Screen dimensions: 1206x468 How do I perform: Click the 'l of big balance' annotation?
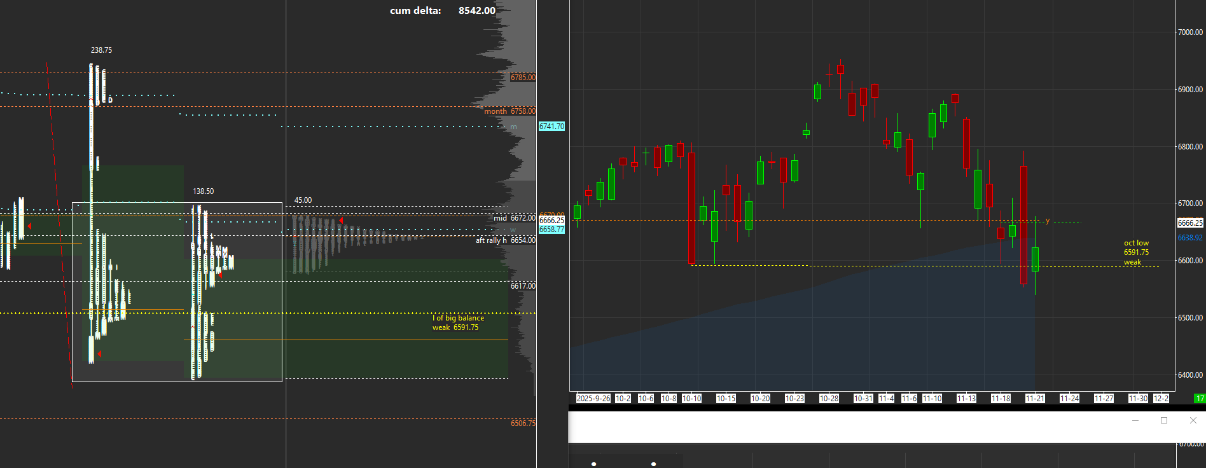point(459,318)
